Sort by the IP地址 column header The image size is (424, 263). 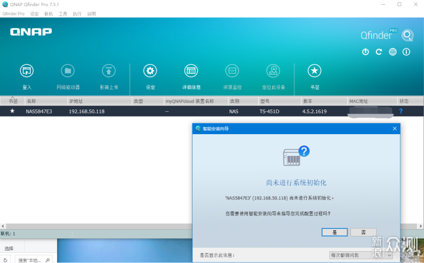[x=100, y=101]
